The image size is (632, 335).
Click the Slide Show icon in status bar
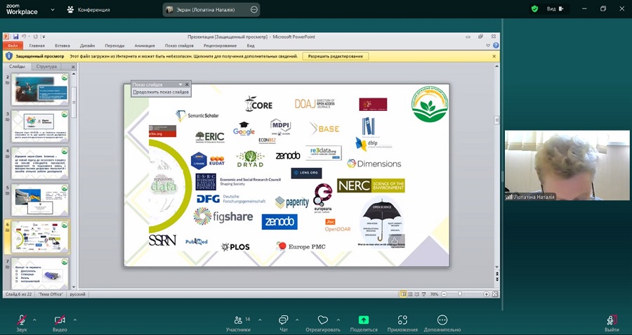[x=423, y=294]
